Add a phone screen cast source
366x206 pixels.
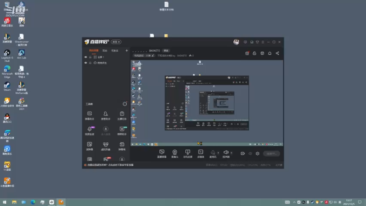click(x=188, y=154)
